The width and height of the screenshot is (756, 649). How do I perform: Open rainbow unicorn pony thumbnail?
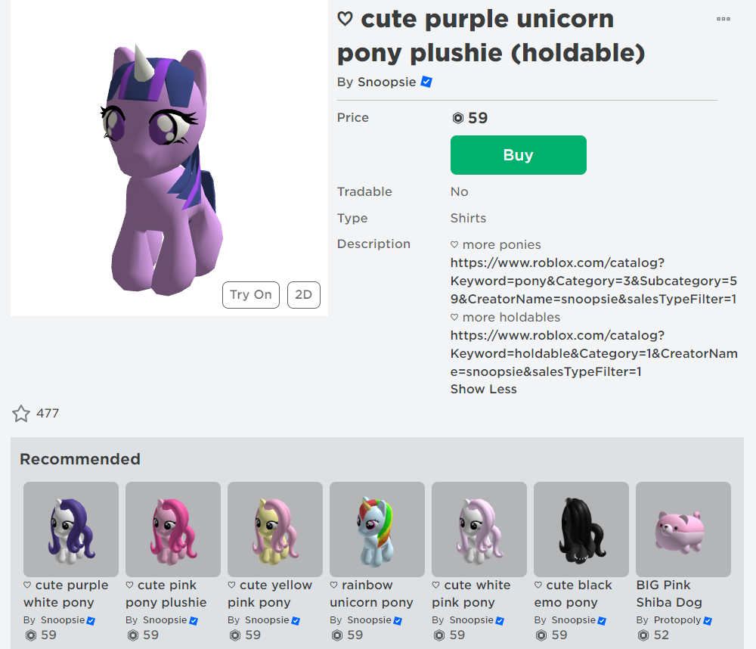pos(377,529)
